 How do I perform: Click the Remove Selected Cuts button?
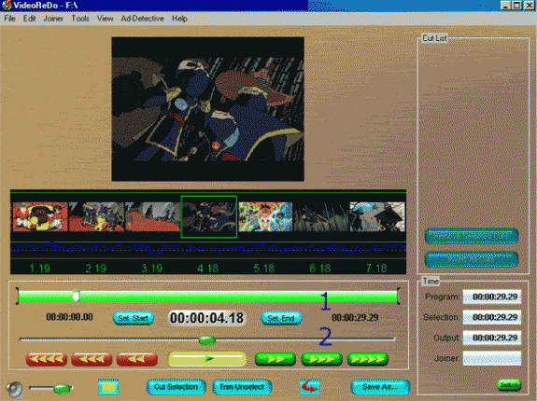point(472,236)
